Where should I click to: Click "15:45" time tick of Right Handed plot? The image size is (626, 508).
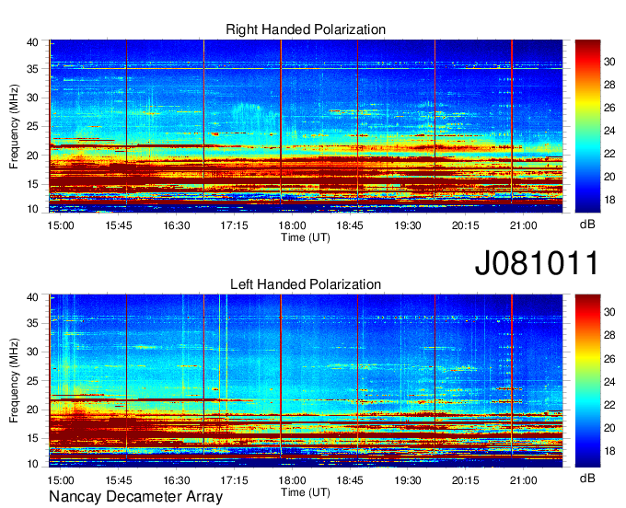point(119,225)
